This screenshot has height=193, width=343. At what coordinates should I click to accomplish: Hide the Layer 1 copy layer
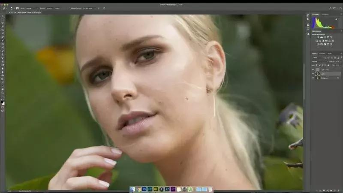313,70
